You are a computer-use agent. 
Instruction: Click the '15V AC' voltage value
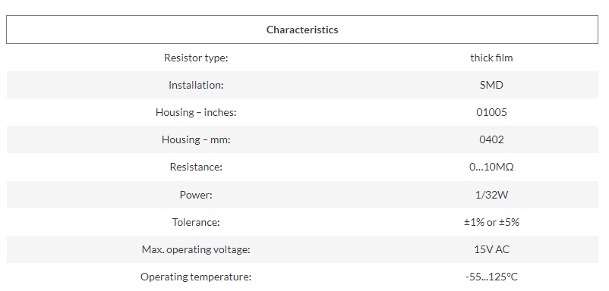[x=491, y=249]
